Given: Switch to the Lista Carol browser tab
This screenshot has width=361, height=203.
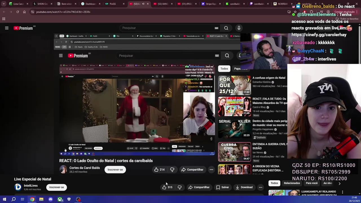Looking at the screenshot, I should 19,4.
